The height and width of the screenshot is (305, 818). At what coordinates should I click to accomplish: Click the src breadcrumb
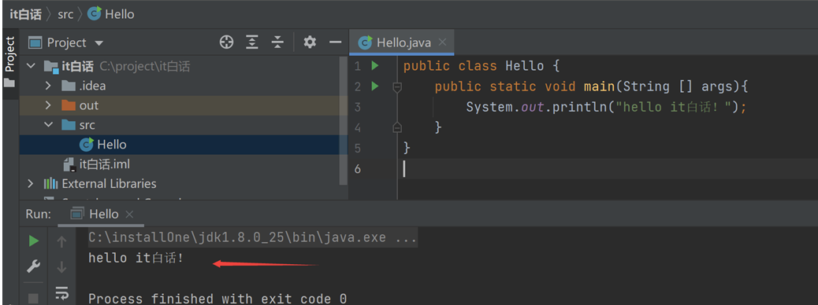(65, 14)
